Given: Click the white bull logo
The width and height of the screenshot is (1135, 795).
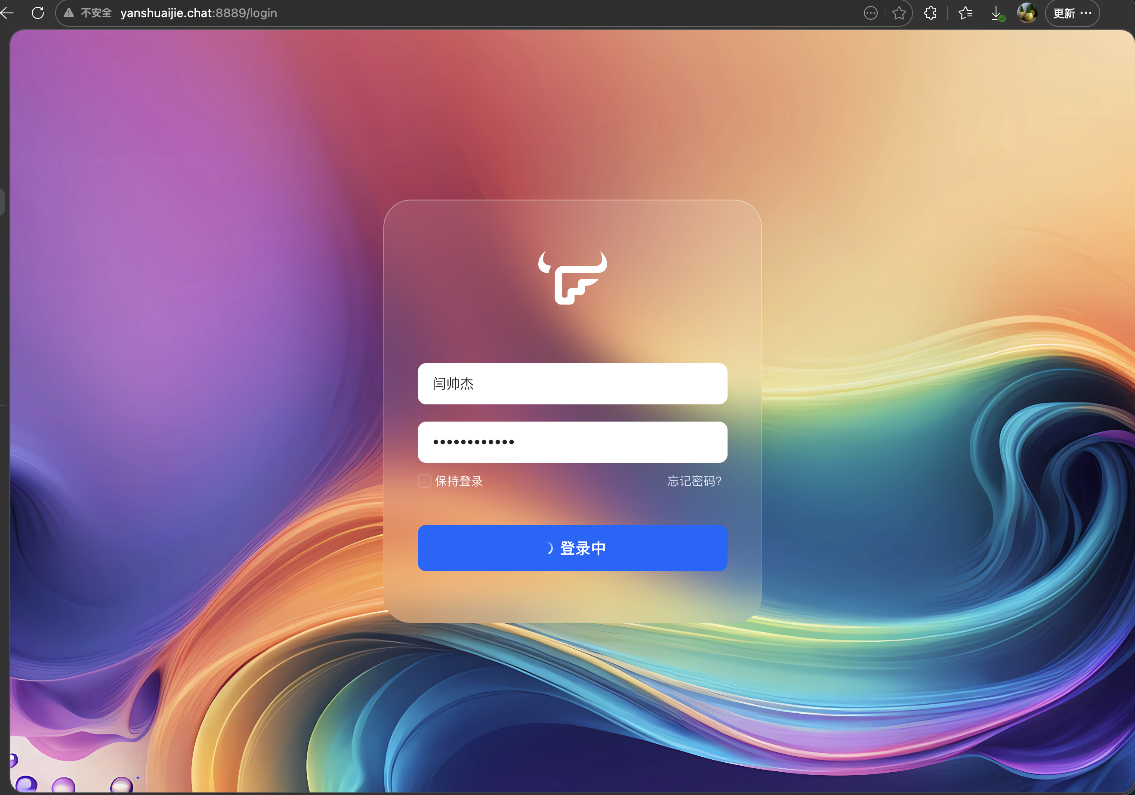Looking at the screenshot, I should tap(572, 278).
